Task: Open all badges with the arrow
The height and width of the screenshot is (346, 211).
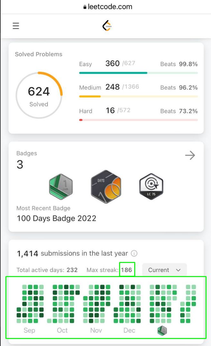Action: [x=190, y=155]
